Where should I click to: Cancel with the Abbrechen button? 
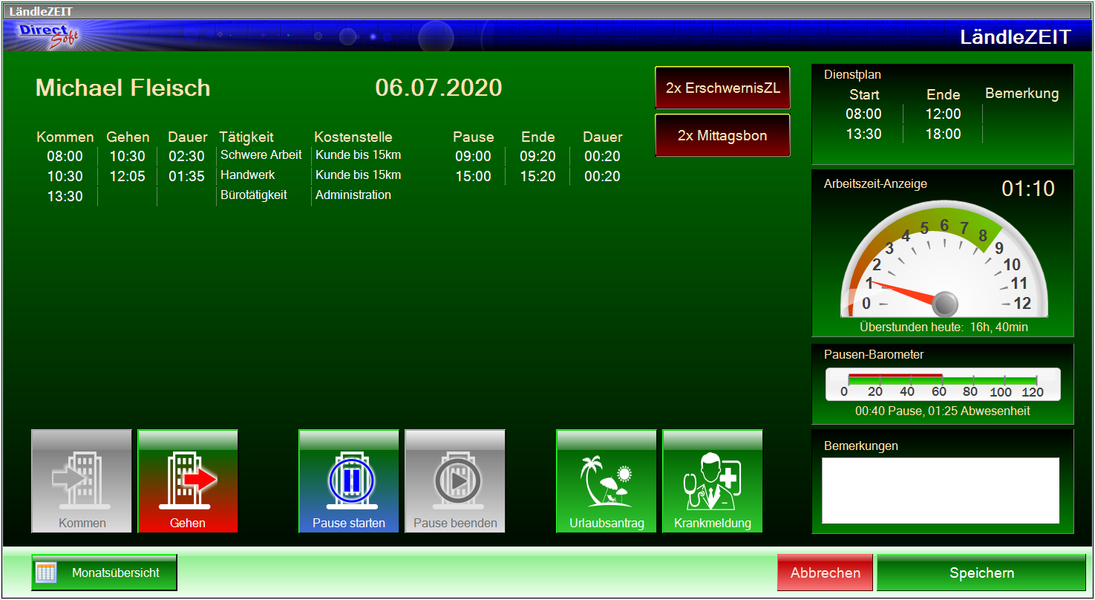[826, 573]
